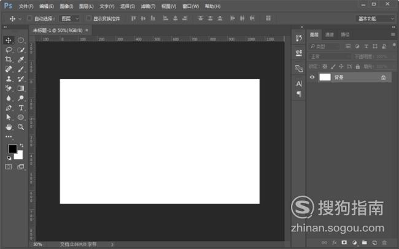Select the Pen tool
Screen dimensions: 399x249
point(9,108)
